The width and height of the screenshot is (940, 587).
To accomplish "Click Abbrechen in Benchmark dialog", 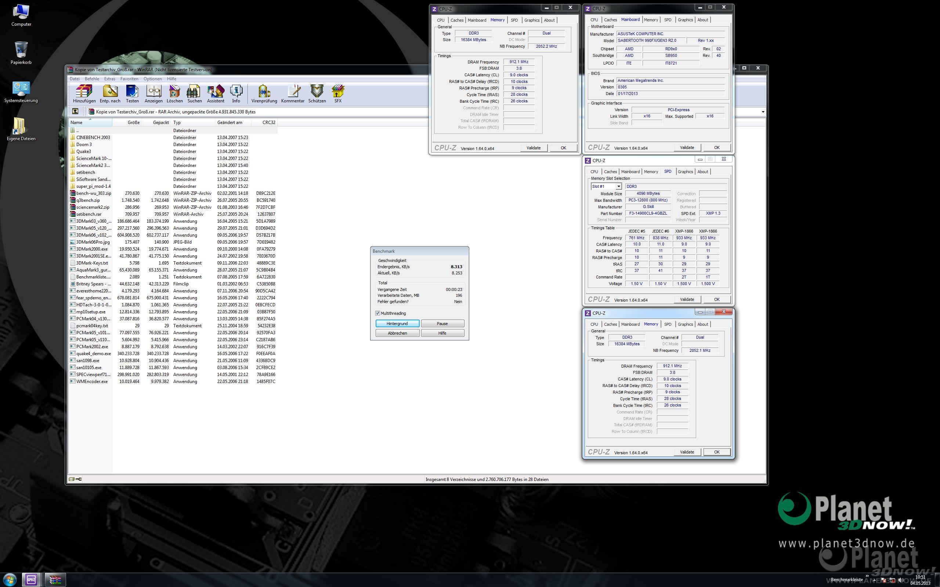I will point(397,333).
